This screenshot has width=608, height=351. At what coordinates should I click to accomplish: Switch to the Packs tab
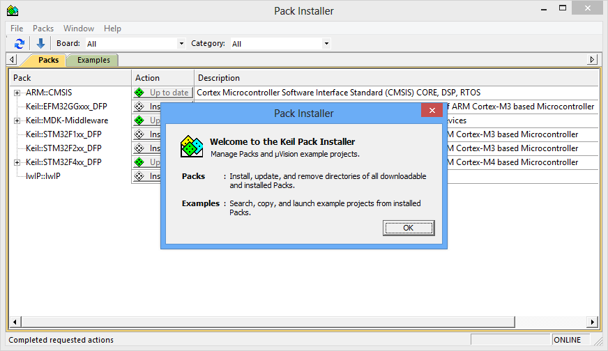(49, 60)
